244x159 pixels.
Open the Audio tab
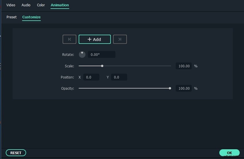pos(26,5)
